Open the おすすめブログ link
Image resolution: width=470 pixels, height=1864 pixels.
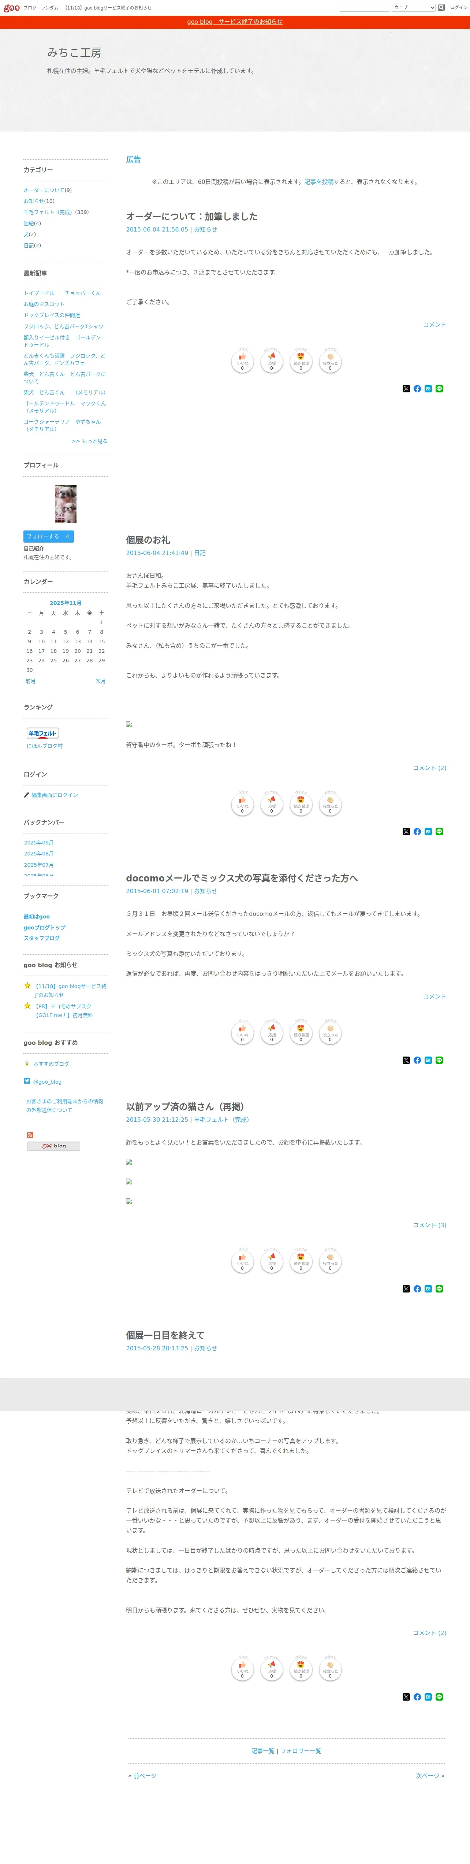click(51, 1064)
